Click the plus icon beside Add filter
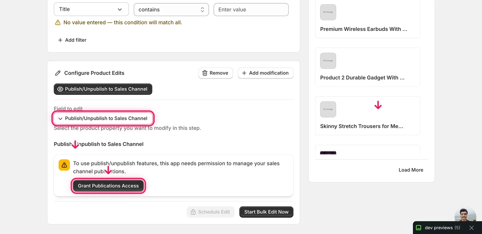This screenshot has height=234, width=482. (x=60, y=40)
